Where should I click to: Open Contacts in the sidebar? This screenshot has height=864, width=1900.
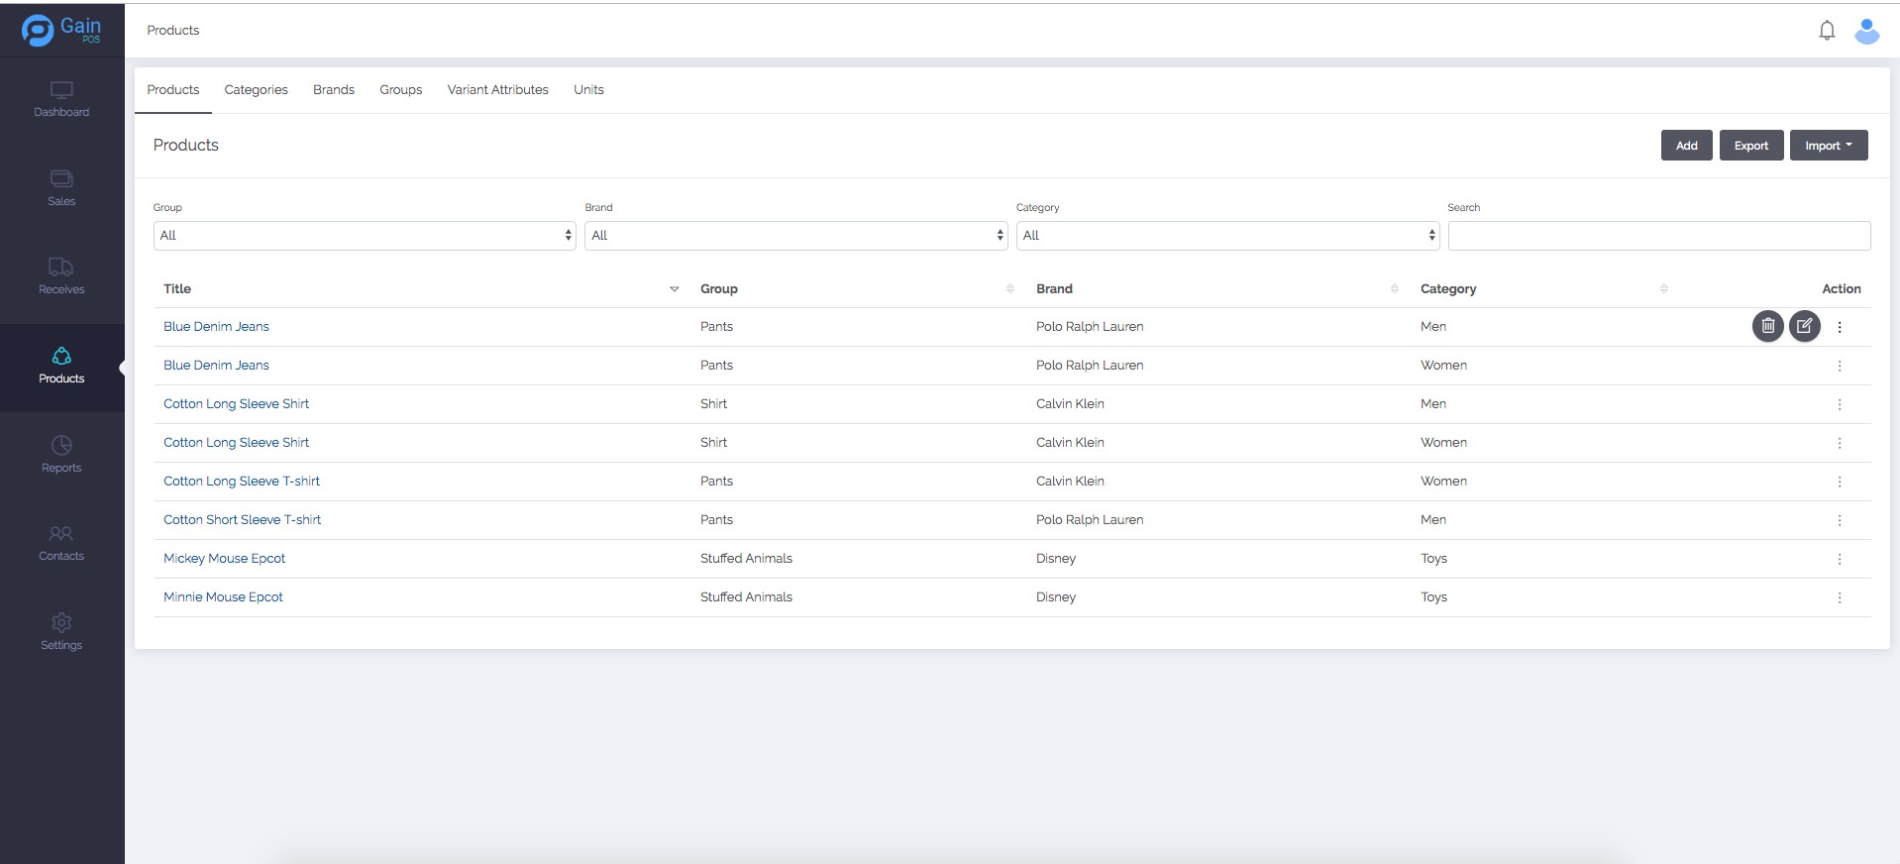[61, 534]
